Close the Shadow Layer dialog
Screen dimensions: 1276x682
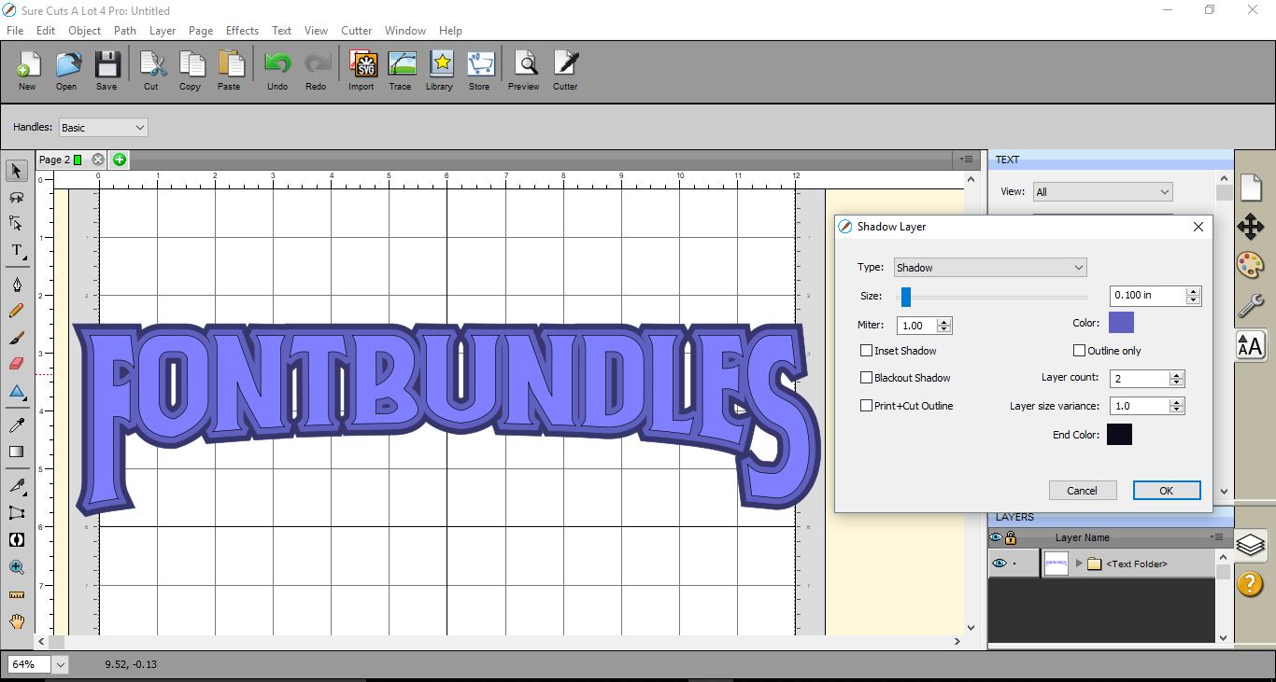1198,227
